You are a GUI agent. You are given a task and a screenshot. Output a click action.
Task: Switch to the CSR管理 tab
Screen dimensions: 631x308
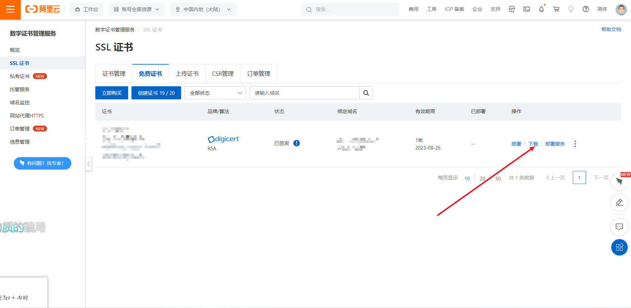coord(222,74)
